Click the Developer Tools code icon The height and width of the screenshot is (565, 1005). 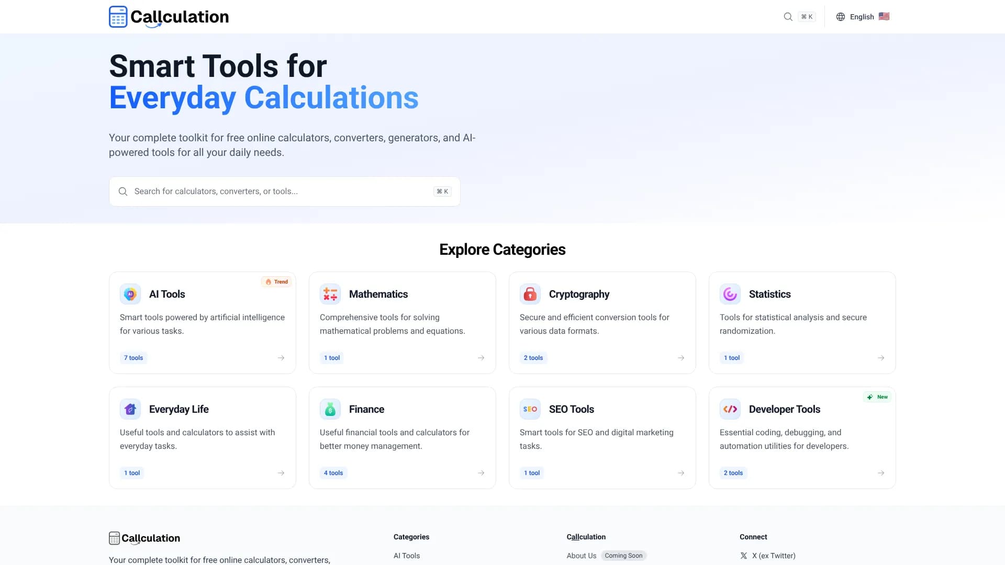730,409
